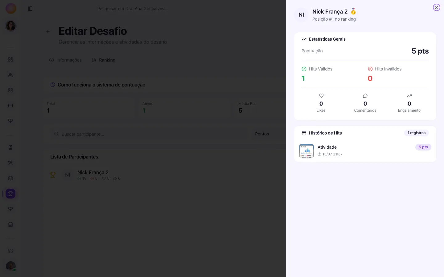444x277 pixels.
Task: Click the 1 registros badge
Action: point(416,133)
